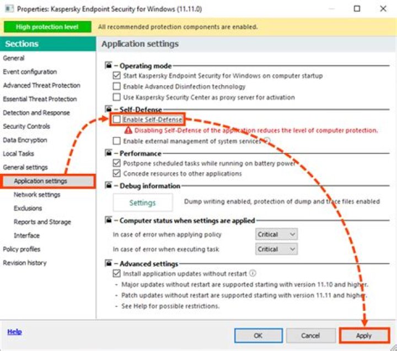Image resolution: width=397 pixels, height=351 pixels.
Task: Open Essential Threat Protection section
Action: click(40, 99)
